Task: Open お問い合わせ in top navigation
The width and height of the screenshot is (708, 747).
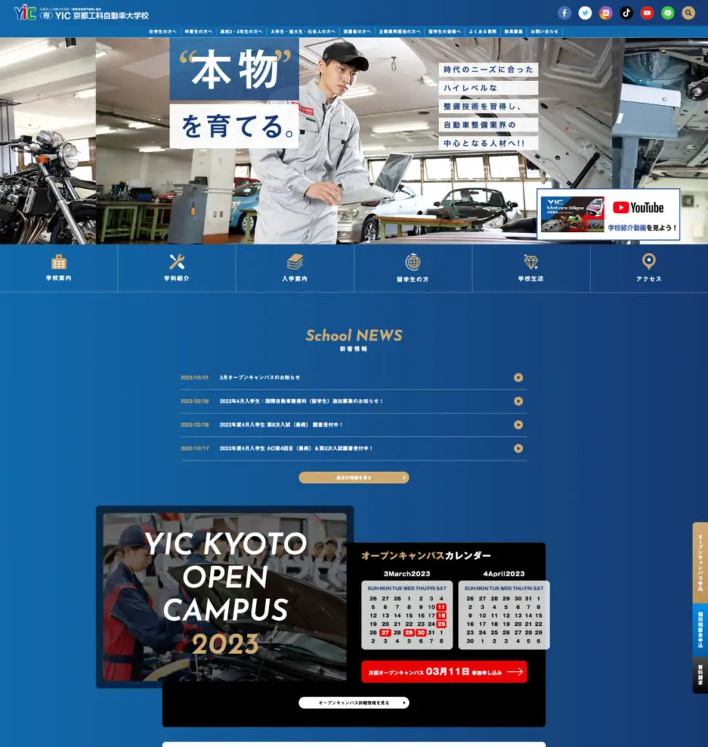Action: [544, 32]
